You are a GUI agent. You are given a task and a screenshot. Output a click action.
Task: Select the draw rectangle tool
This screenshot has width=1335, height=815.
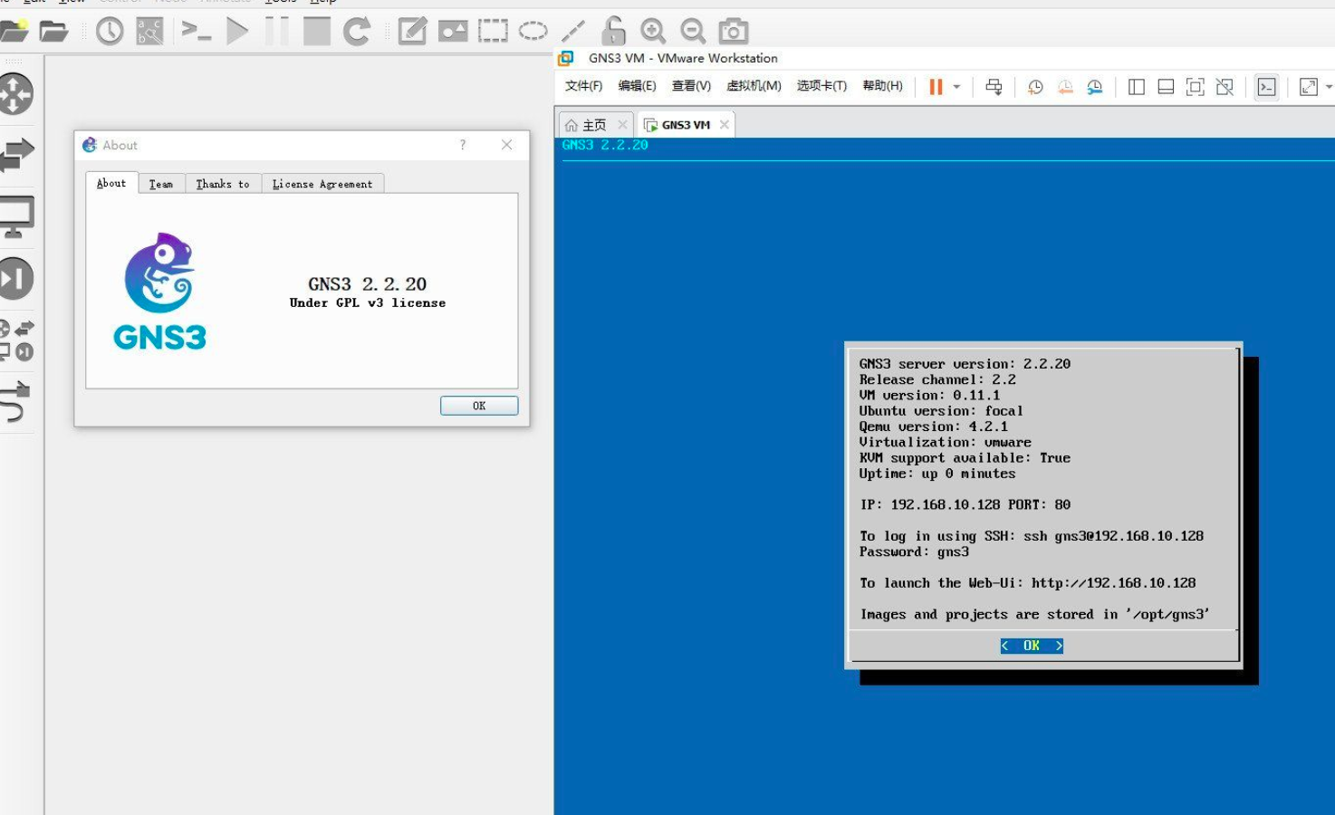tap(493, 32)
